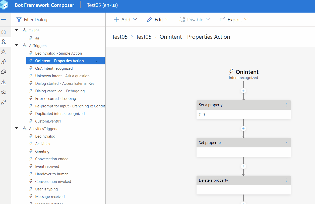The height and width of the screenshot is (204, 315).
Task: Open the Edit menu in the toolbar
Action: coord(158,19)
